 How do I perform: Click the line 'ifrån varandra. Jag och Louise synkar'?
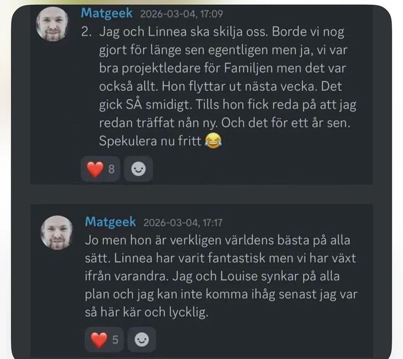tap(212, 276)
